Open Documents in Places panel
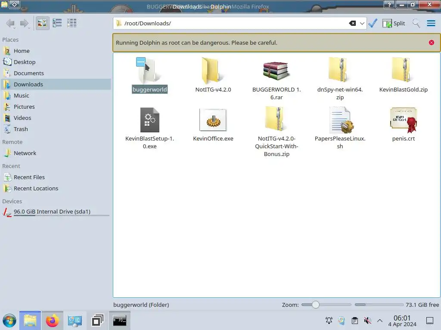This screenshot has height=330, width=441. pos(56,73)
